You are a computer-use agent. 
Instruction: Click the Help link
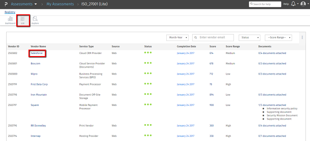(286, 4)
